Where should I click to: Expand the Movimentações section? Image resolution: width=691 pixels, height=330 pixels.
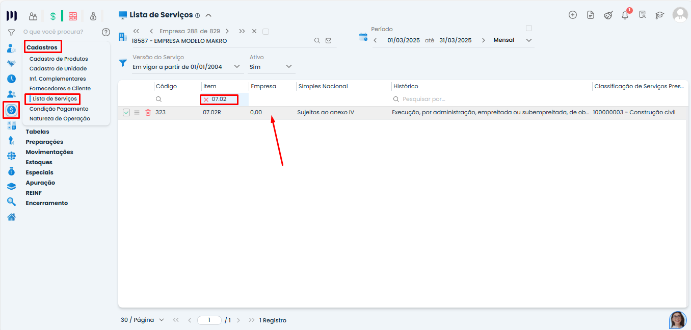coord(49,152)
